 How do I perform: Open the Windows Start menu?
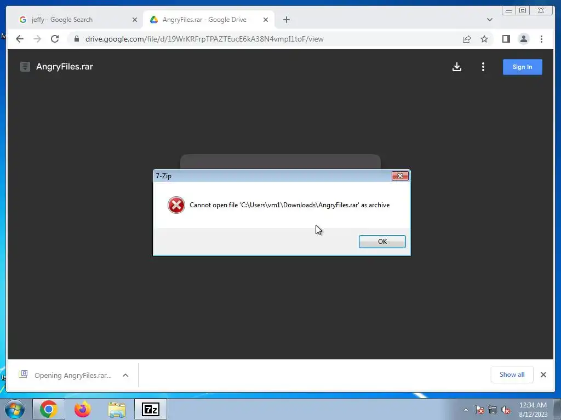pyautogui.click(x=15, y=409)
